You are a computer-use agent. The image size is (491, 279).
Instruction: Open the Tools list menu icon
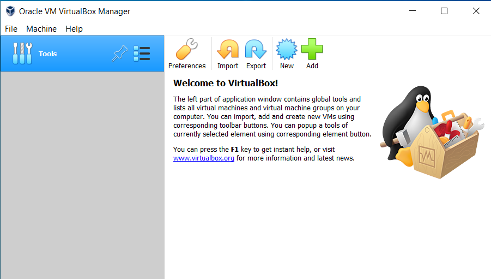(142, 54)
